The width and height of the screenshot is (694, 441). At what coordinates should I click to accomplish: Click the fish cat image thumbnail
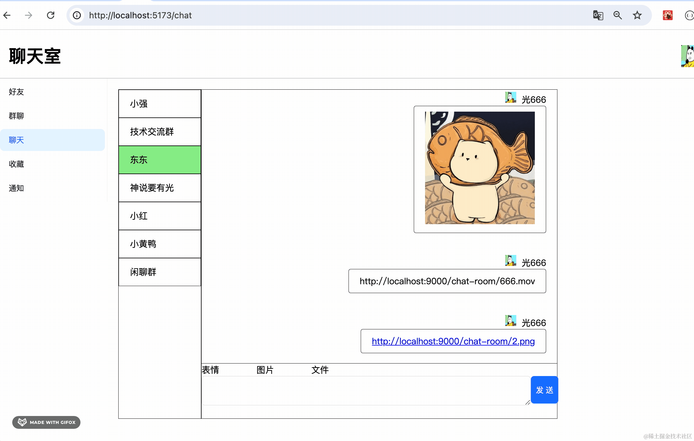480,168
